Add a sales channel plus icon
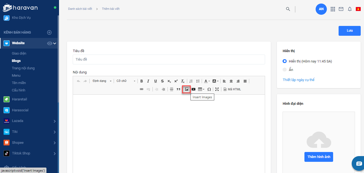This screenshot has height=173, width=364. [x=49, y=32]
